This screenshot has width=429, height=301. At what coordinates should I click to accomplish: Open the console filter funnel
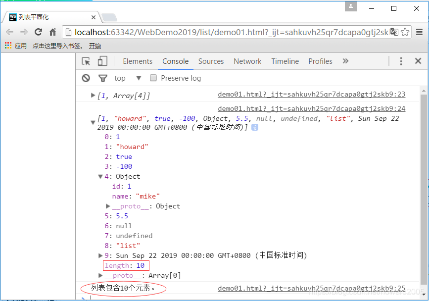(x=102, y=79)
